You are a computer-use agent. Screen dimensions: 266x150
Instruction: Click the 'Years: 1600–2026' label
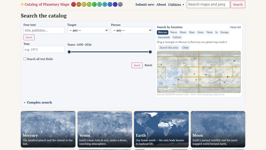pos(79,44)
